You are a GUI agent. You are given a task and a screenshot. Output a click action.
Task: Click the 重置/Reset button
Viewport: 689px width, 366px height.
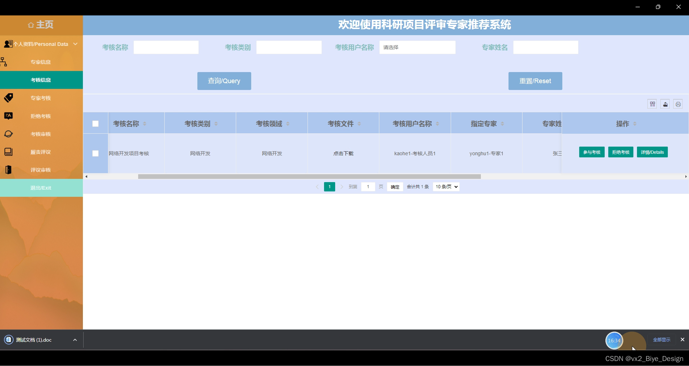[x=535, y=81]
